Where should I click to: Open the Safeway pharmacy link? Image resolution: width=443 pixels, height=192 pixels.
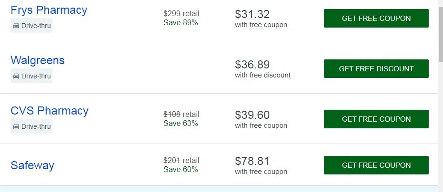click(x=32, y=165)
